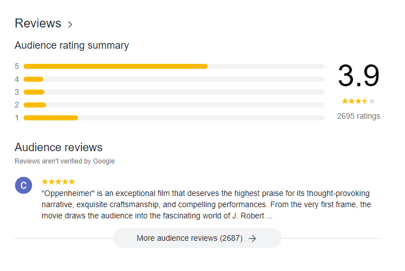Viewport: 405px width, 271px height.
Task: Click arrow icon in More audience reviews
Action: [x=252, y=239]
